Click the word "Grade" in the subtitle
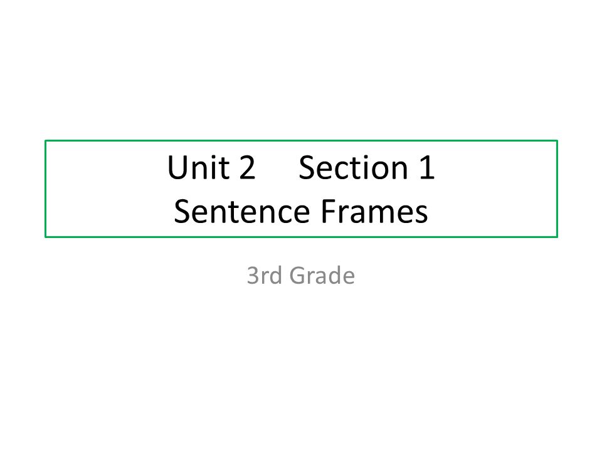602x451 pixels. point(322,276)
